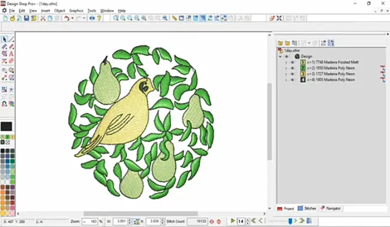This screenshot has height=227, width=390.
Task: Select the 1day.ofm root tree item
Action: (292, 50)
